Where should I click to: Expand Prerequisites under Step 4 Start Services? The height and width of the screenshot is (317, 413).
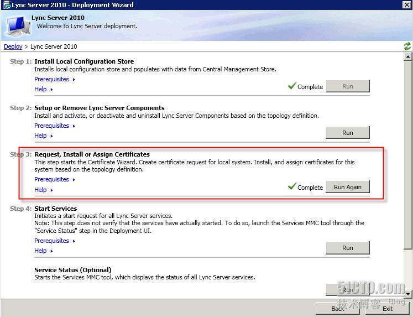[x=55, y=241]
